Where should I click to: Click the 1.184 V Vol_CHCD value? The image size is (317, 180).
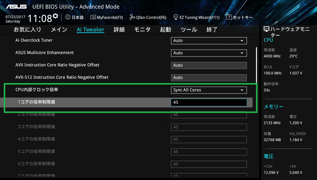click(x=296, y=140)
